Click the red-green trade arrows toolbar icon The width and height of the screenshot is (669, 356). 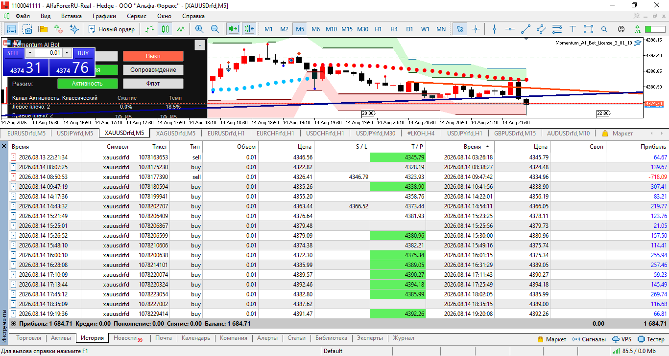coord(58,29)
